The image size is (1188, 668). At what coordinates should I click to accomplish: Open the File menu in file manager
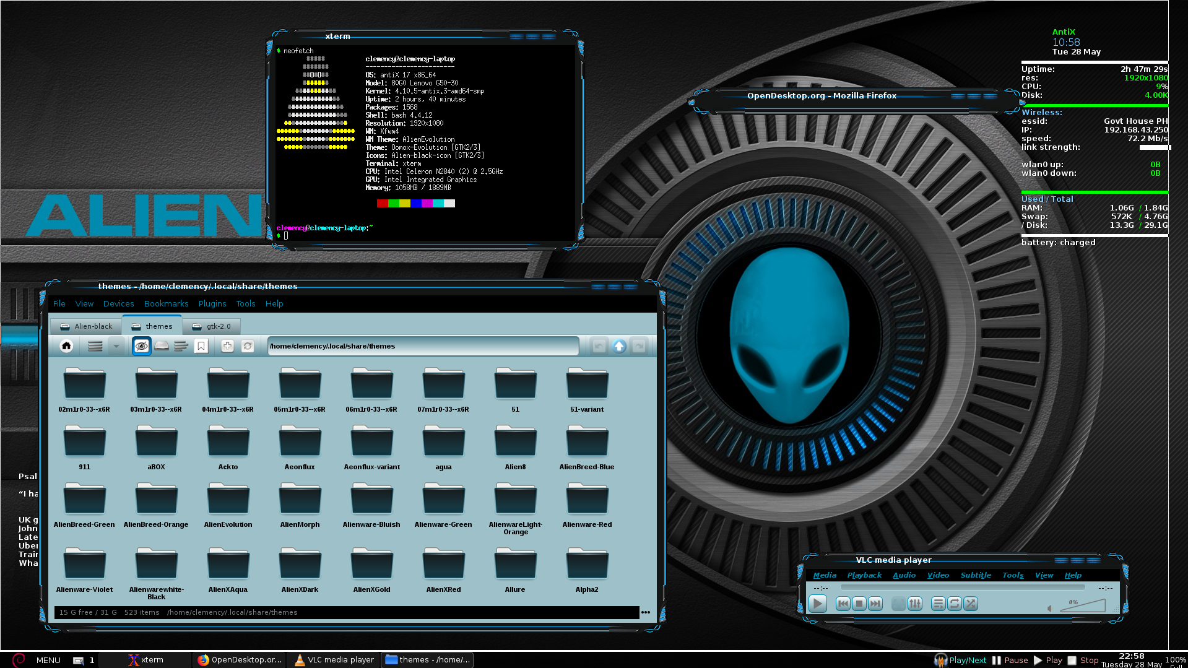click(59, 303)
